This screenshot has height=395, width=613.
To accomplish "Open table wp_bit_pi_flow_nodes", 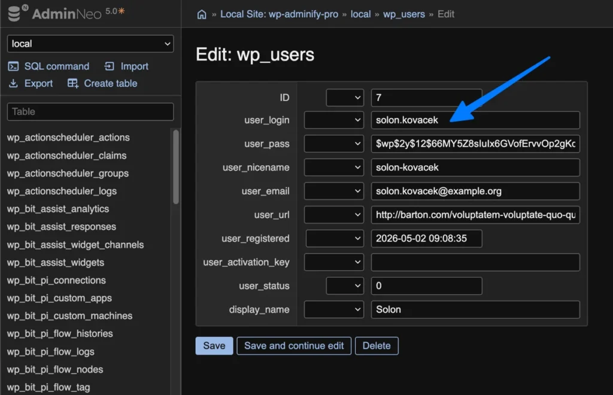I will (55, 370).
